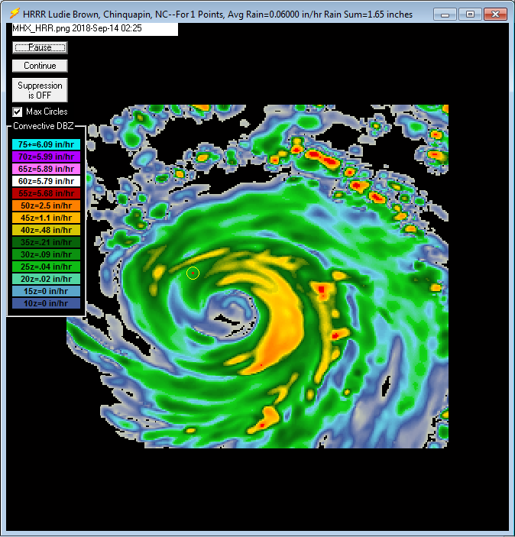The height and width of the screenshot is (537, 515).
Task: Click the MHX_HRR.png filename text field
Action: (x=94, y=28)
